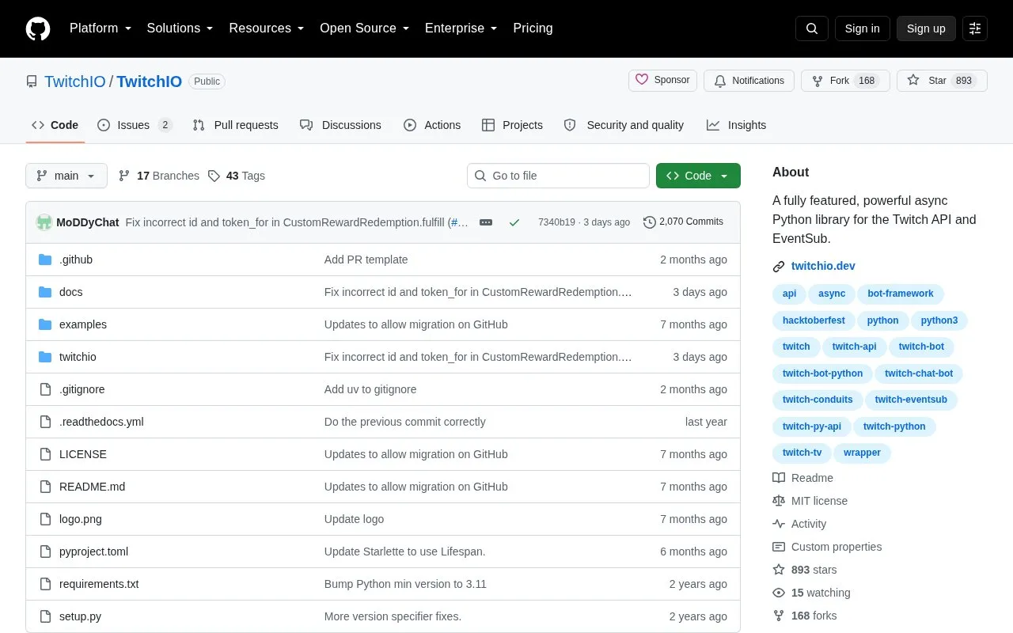Viewport: 1013px width, 633px height.
Task: Open the Custom properties icon link
Action: [x=779, y=547]
